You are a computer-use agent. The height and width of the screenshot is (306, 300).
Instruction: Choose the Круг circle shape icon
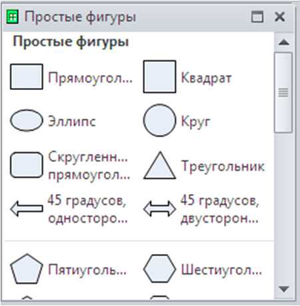[159, 120]
